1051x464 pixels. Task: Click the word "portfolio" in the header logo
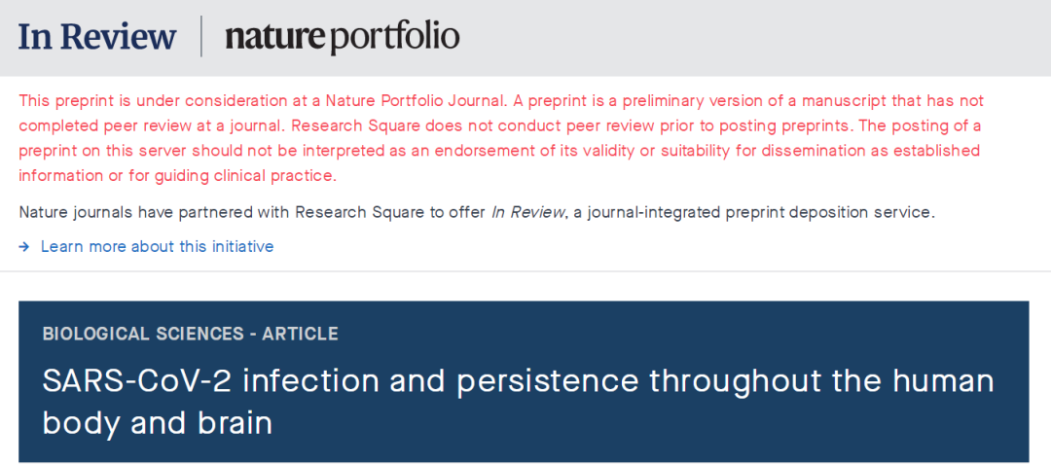pyautogui.click(x=394, y=37)
